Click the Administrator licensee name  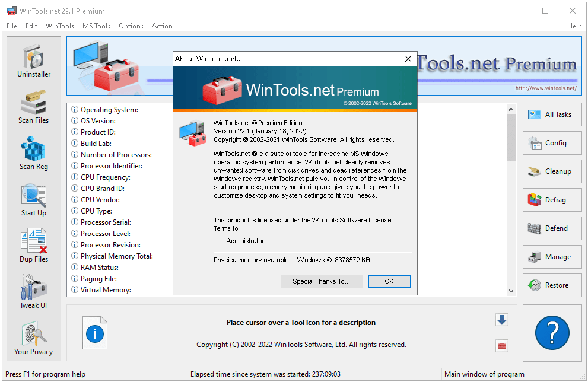click(245, 241)
